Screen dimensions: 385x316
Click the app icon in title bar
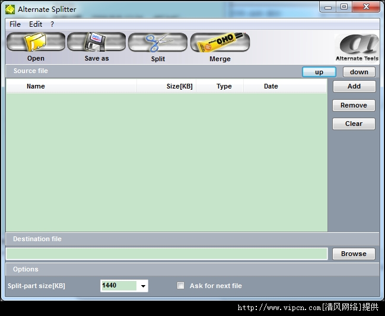(10, 9)
